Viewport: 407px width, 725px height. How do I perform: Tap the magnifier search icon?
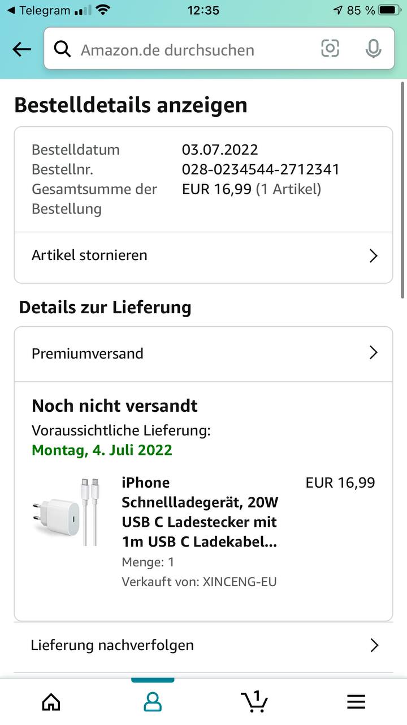62,49
